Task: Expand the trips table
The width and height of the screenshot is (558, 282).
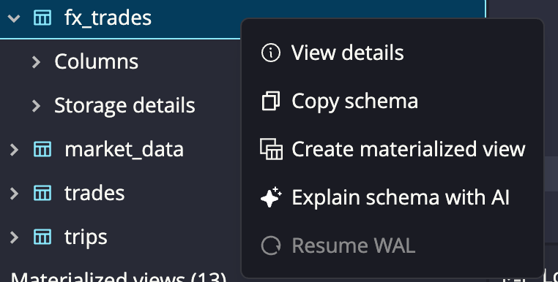Action: pos(14,237)
